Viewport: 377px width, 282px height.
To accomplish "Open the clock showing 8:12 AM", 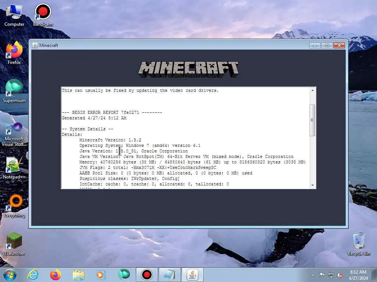I will coord(358,275).
